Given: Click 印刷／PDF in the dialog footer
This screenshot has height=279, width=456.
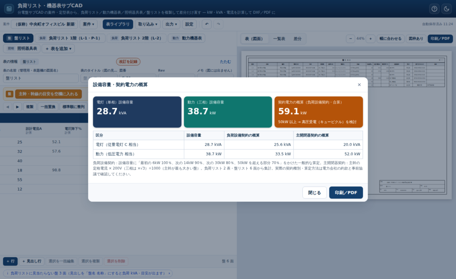Looking at the screenshot, I should (346, 192).
